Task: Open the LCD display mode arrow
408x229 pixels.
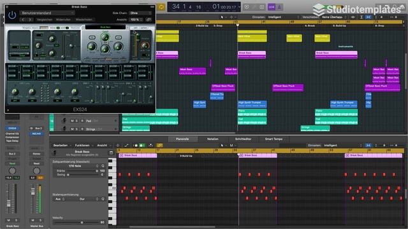Action: point(239,7)
